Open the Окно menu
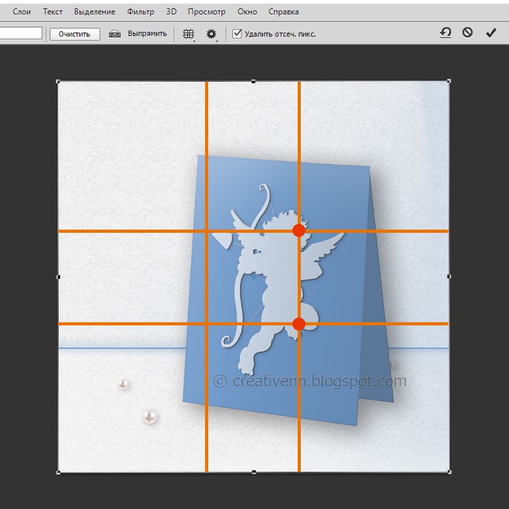509x509 pixels. [x=247, y=12]
